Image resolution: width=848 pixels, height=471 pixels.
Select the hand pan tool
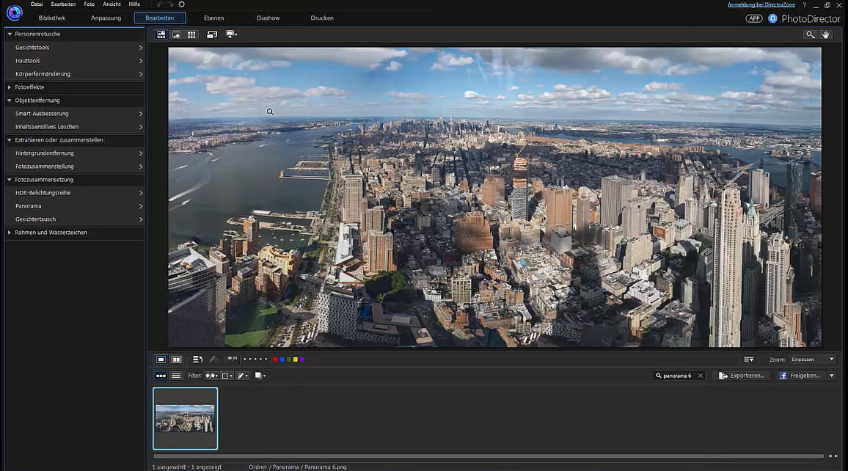pyautogui.click(x=826, y=34)
